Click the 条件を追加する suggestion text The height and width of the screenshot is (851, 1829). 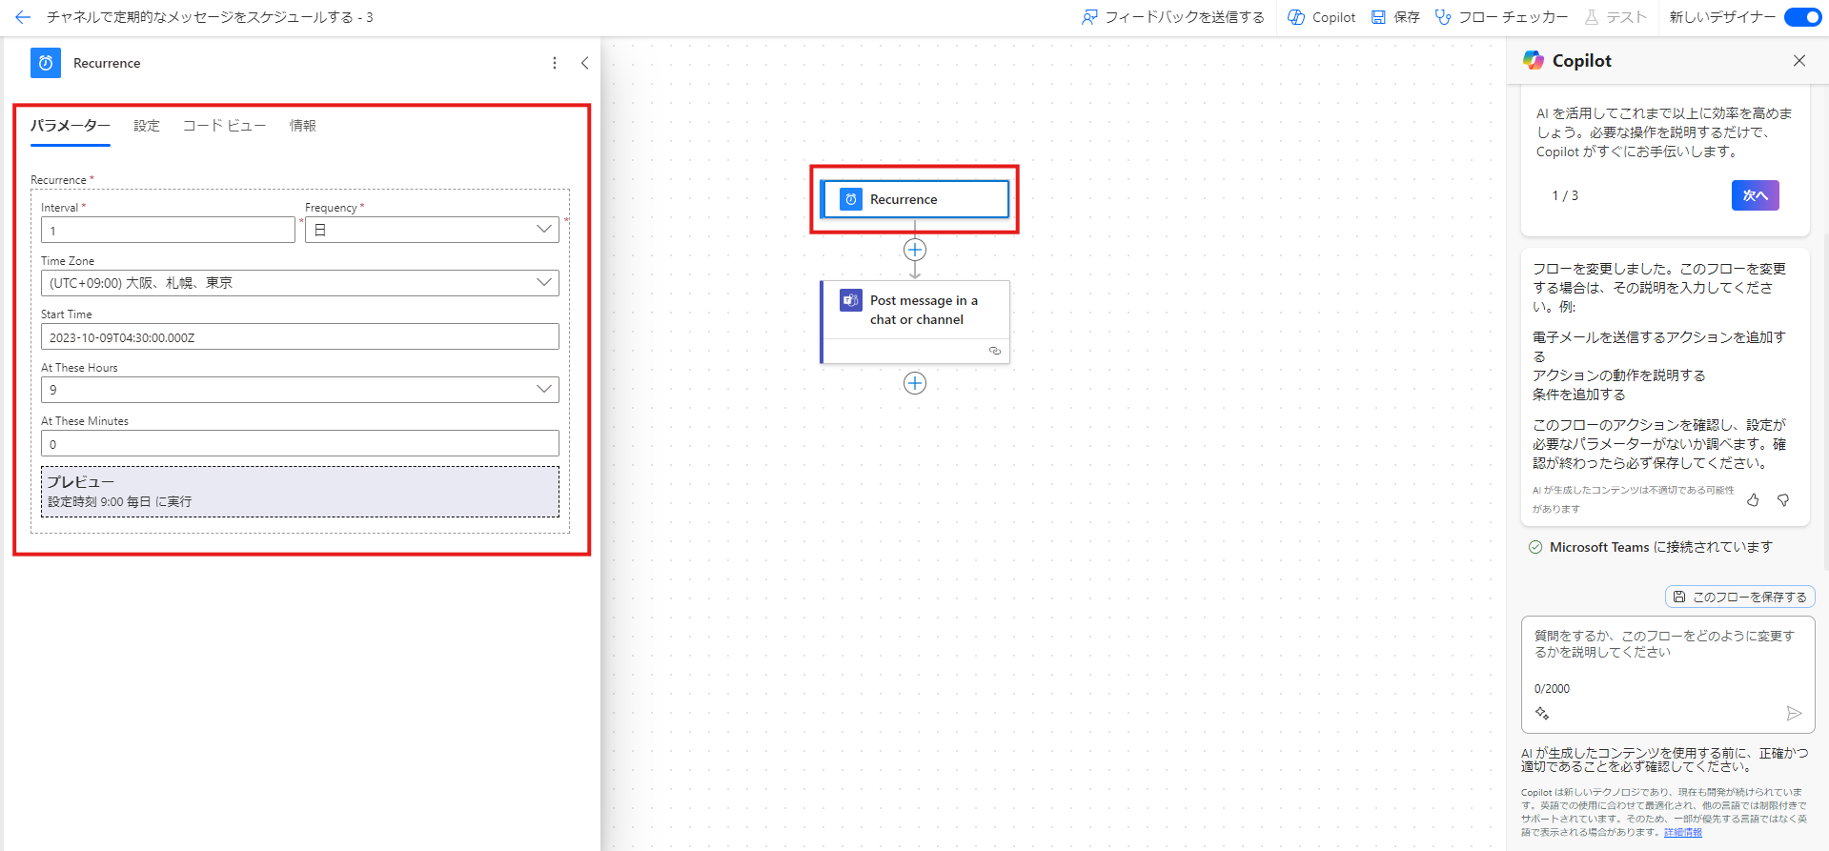click(1579, 395)
